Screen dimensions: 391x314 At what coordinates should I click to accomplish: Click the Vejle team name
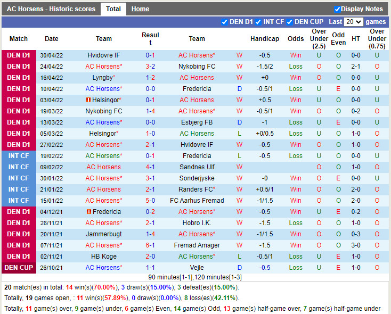[197, 268]
